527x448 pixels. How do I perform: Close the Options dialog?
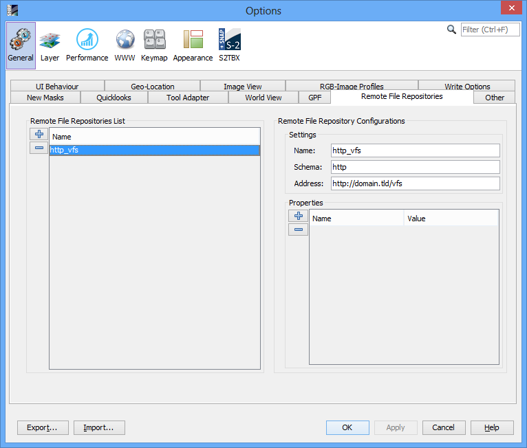pyautogui.click(x=511, y=8)
